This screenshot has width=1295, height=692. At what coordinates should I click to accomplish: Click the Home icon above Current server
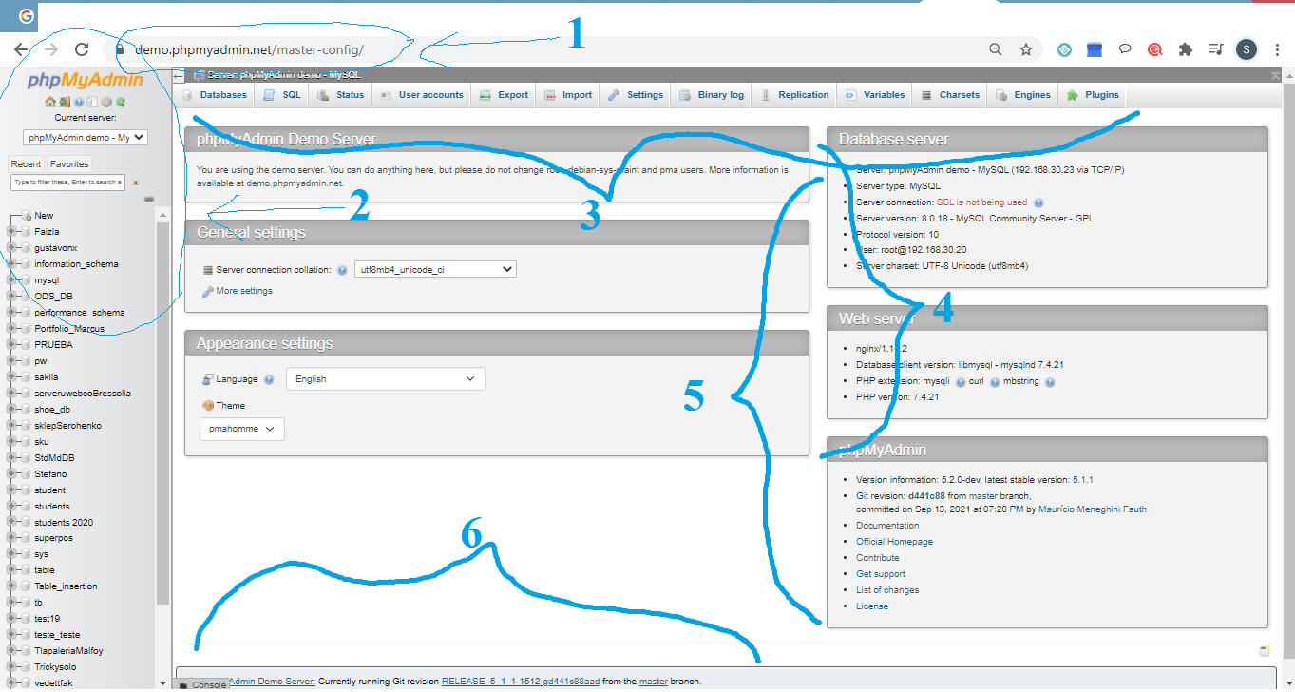pyautogui.click(x=50, y=101)
